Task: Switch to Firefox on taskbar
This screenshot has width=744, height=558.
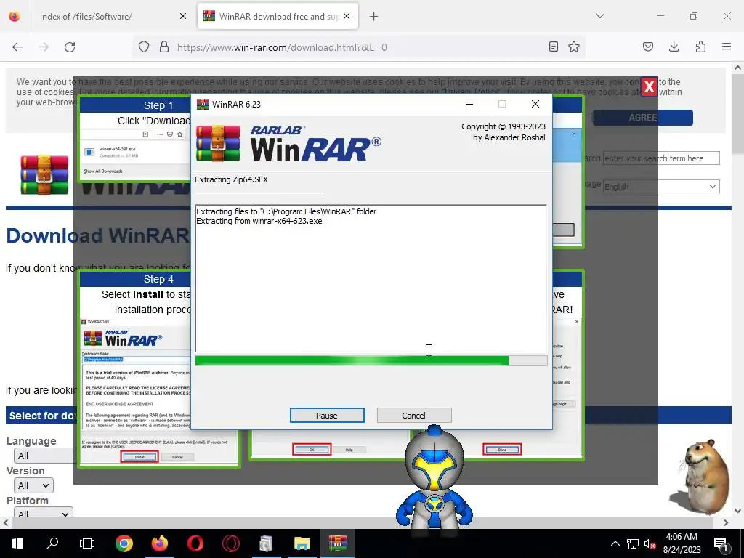Action: coord(159,543)
